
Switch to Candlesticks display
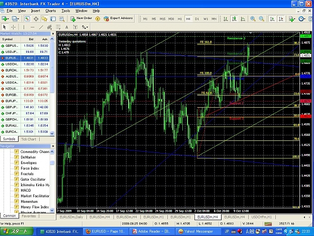pyautogui.click(x=234, y=19)
